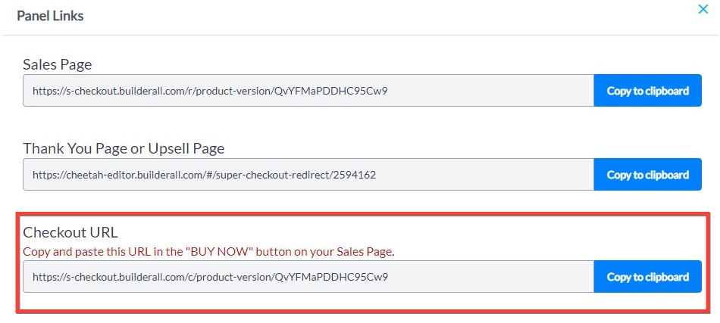Place cursor on the /r/product-version Sales URL text

coord(210,91)
